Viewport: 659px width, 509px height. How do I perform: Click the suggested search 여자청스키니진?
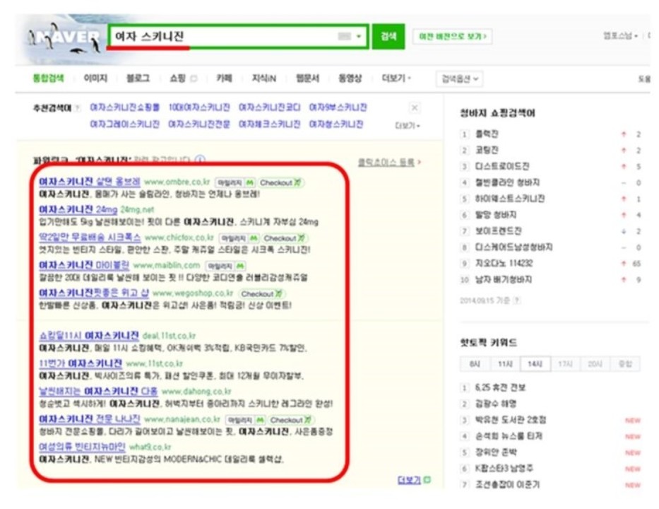(x=336, y=124)
